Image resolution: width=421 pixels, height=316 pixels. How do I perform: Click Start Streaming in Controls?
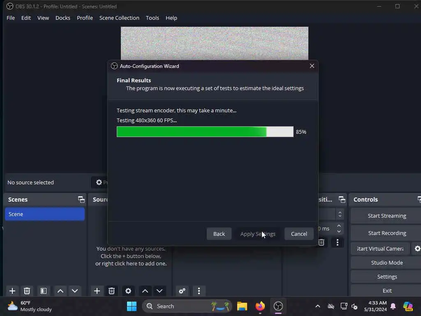coord(386,216)
